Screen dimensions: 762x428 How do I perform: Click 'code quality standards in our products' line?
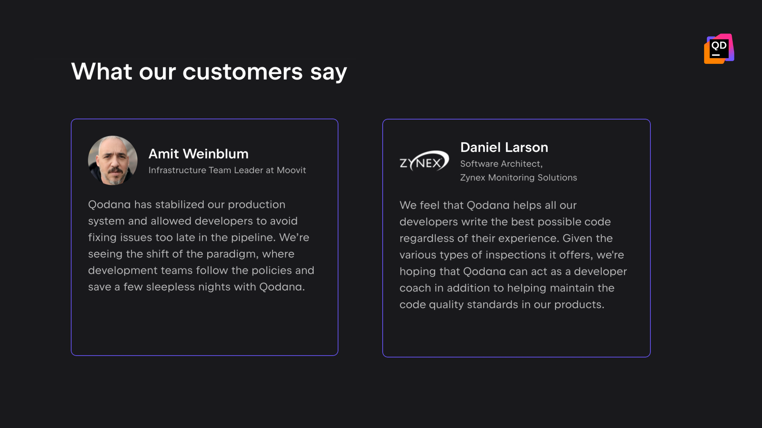(x=502, y=305)
